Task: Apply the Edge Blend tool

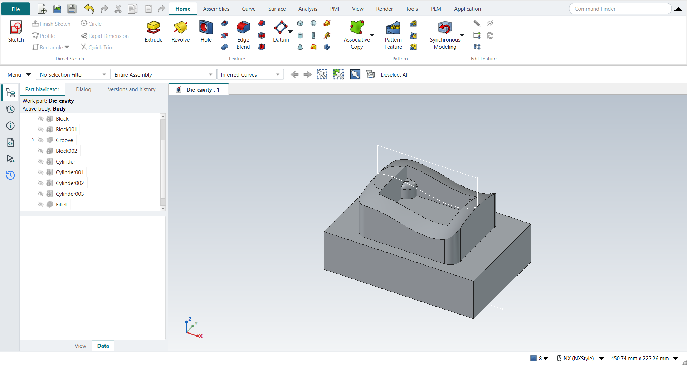Action: [x=243, y=35]
